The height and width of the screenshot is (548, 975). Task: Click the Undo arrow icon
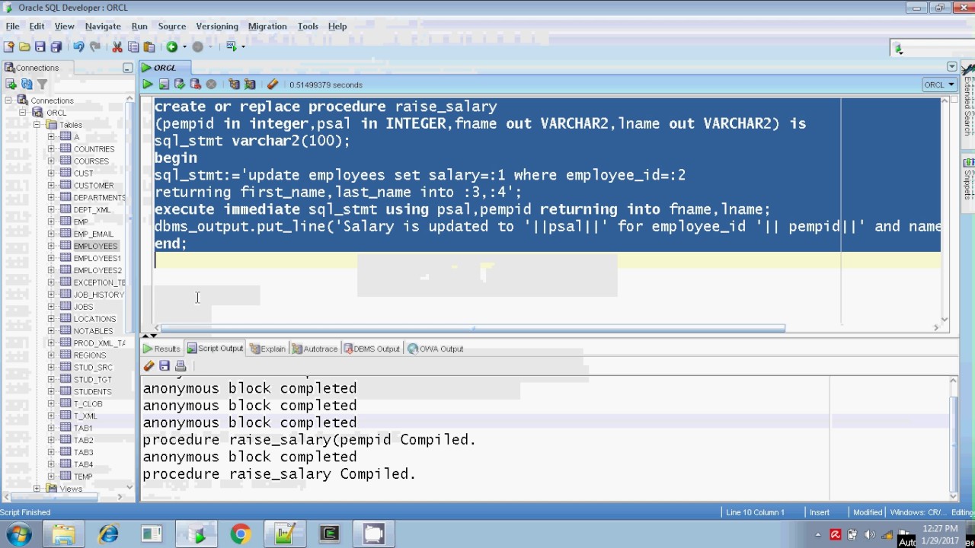click(78, 46)
